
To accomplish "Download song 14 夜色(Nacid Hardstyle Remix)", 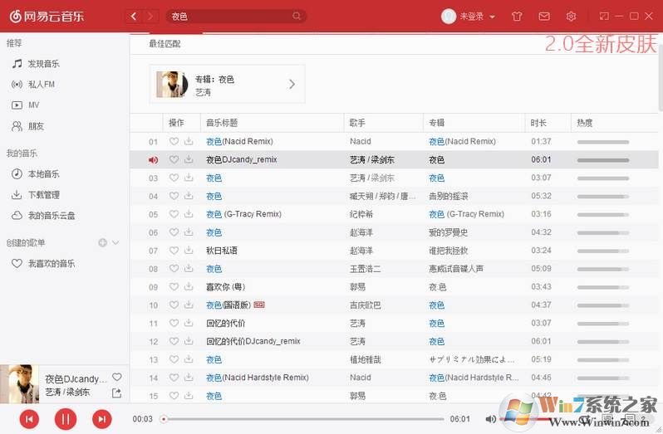I will [x=189, y=378].
